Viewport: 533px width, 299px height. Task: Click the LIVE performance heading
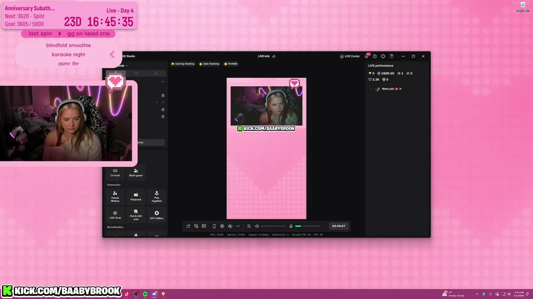point(381,66)
